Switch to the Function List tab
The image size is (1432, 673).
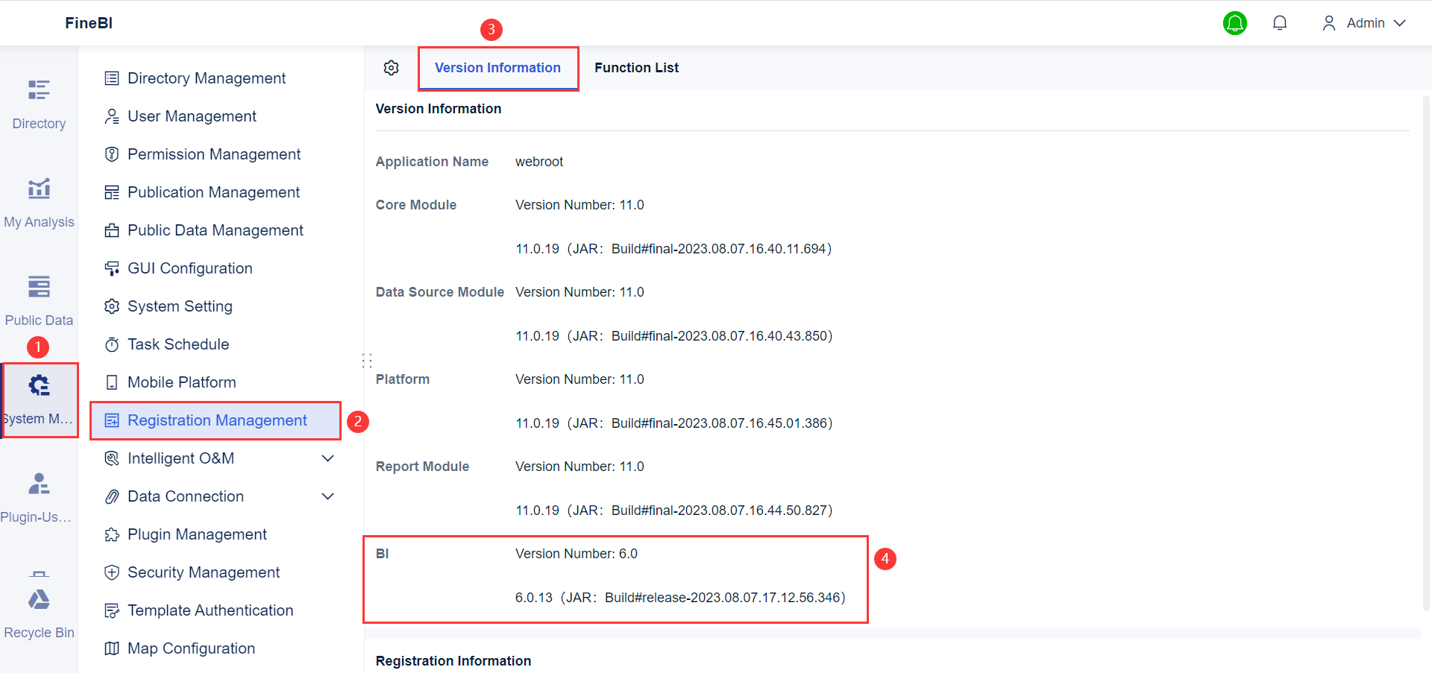click(636, 67)
